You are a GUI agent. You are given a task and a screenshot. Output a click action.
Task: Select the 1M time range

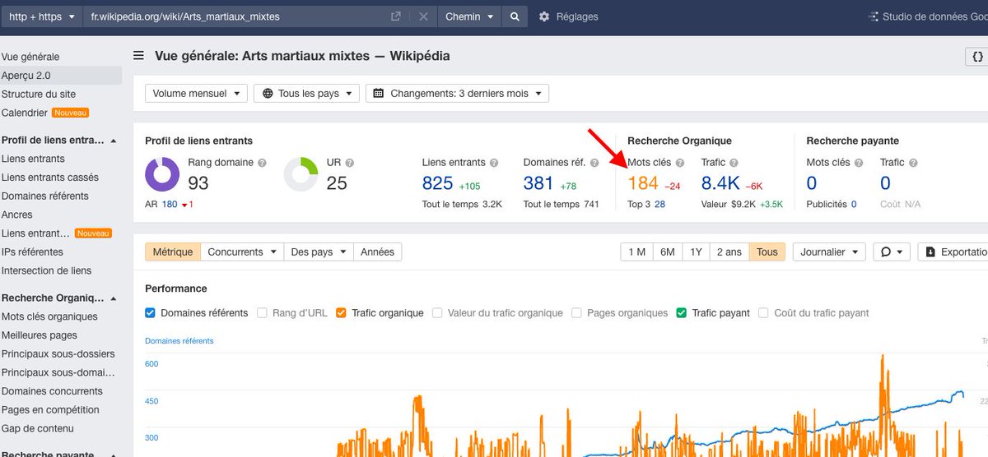pos(636,252)
